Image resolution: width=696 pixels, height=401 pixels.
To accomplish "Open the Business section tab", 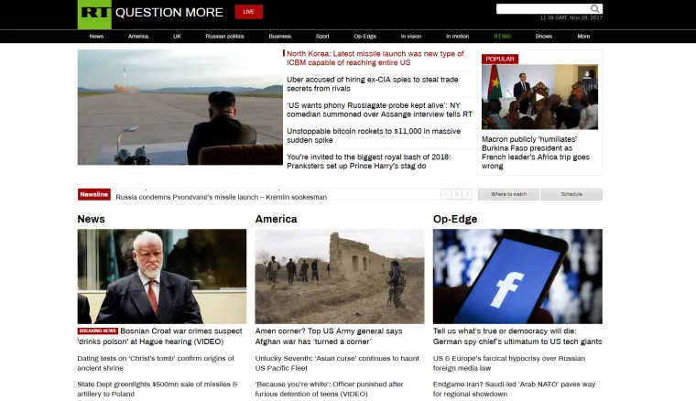I will (x=279, y=37).
